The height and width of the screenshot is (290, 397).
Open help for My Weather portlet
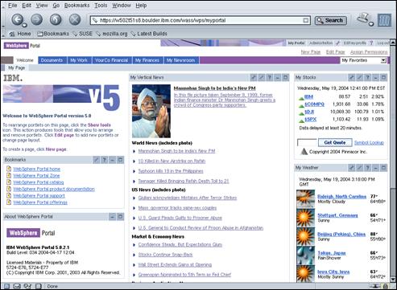click(367, 168)
